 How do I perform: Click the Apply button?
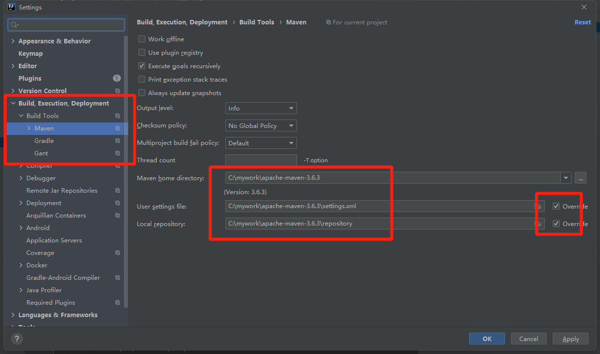[x=571, y=339]
